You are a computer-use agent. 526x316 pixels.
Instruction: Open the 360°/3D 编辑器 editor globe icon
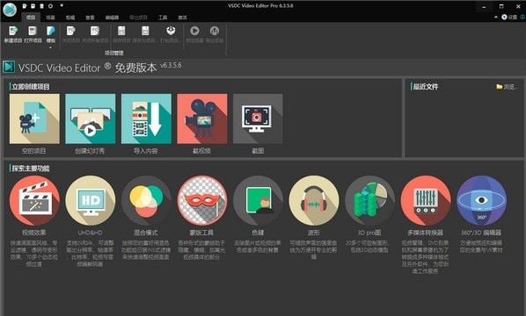coord(481,200)
